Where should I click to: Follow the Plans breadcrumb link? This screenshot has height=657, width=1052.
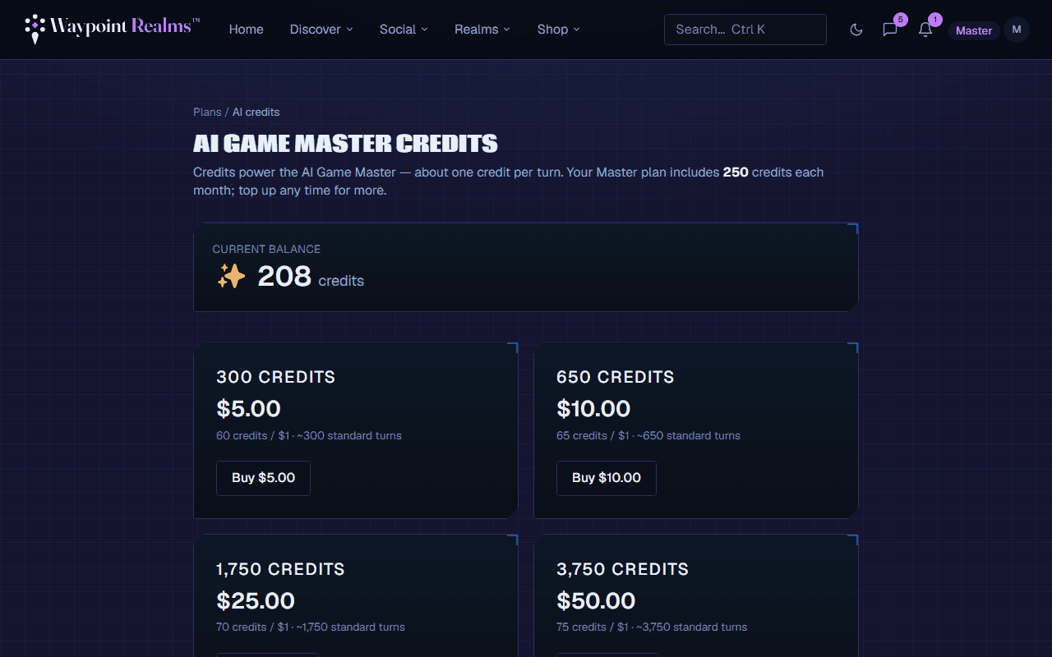[x=207, y=112]
